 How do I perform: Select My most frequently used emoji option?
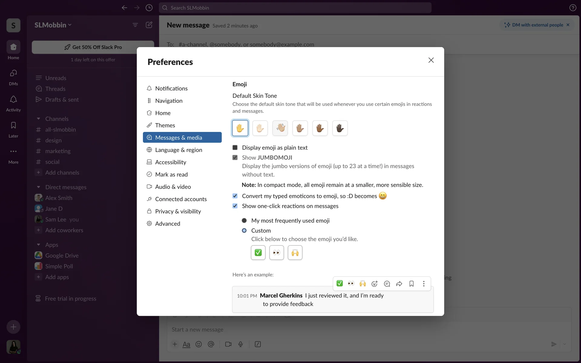tap(244, 221)
